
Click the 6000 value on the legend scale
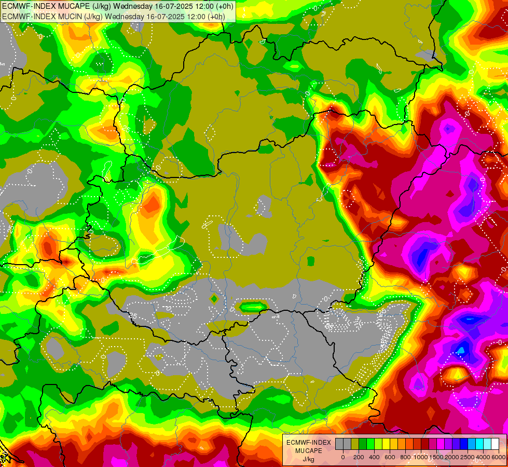click(499, 457)
